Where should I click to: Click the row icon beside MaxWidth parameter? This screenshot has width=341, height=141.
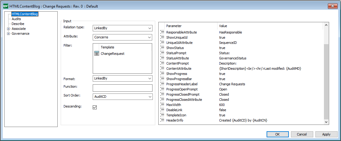click(x=163, y=105)
